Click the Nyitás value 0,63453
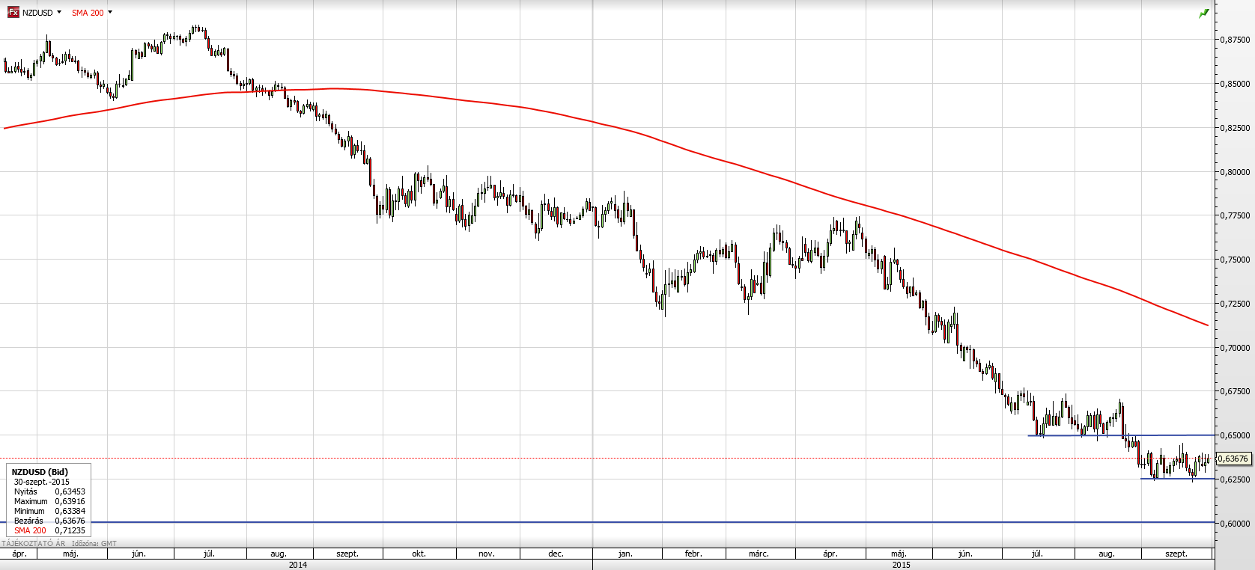 70,491
